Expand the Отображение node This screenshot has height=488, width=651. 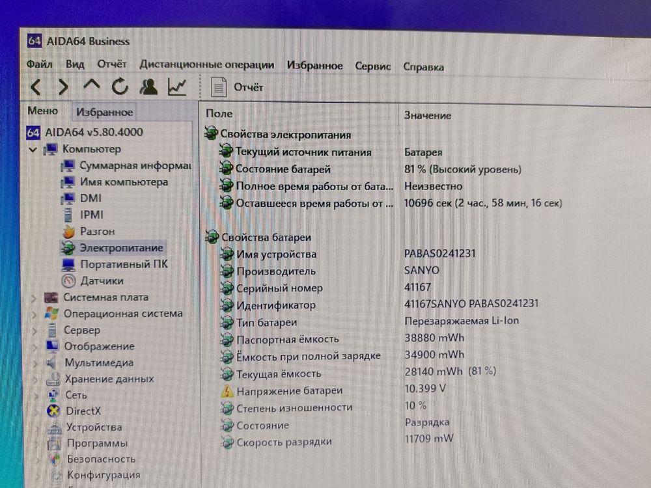point(35,347)
